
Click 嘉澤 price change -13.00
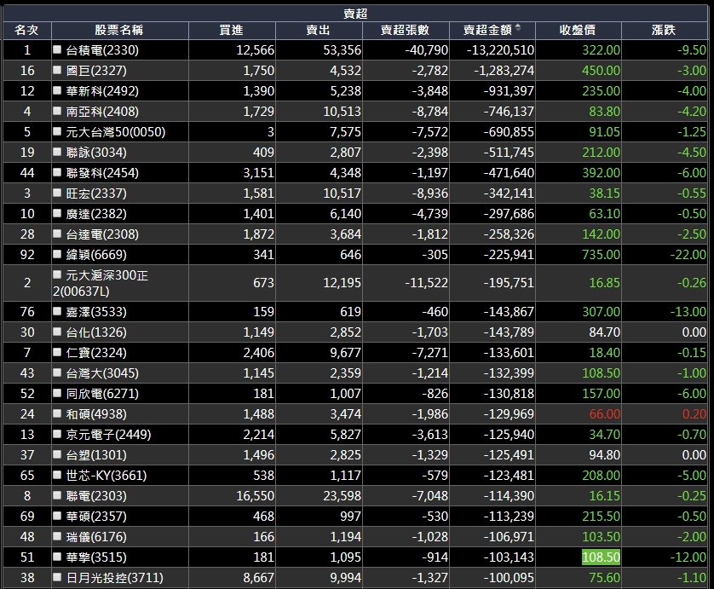[x=688, y=312]
